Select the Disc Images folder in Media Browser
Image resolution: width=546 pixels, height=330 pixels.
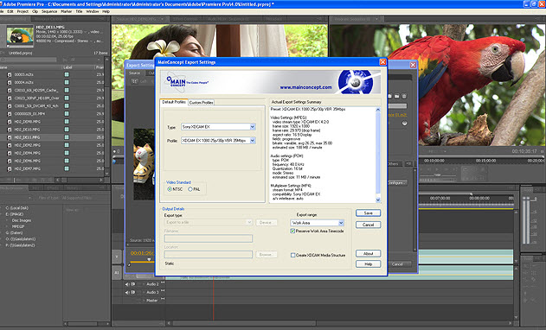(x=22, y=220)
